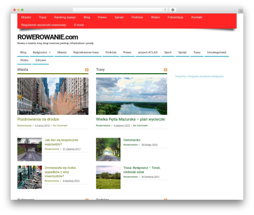
Task: Open the Miasta section heading
Action: pyautogui.click(x=23, y=70)
